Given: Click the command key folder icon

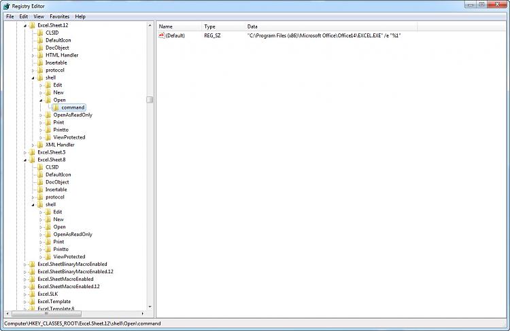Looking at the screenshot, I should point(56,107).
